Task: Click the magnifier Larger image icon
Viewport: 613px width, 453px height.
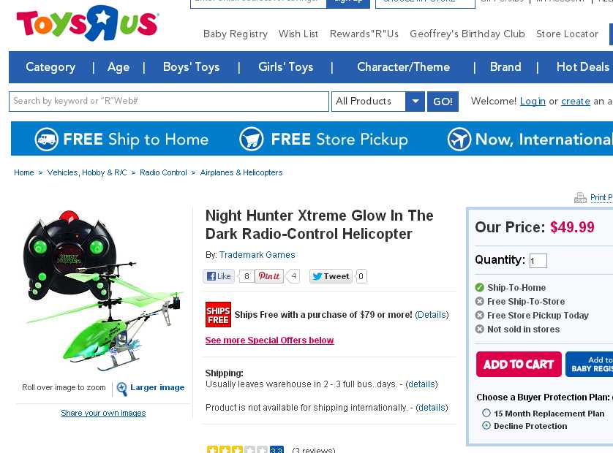Action: (x=122, y=389)
